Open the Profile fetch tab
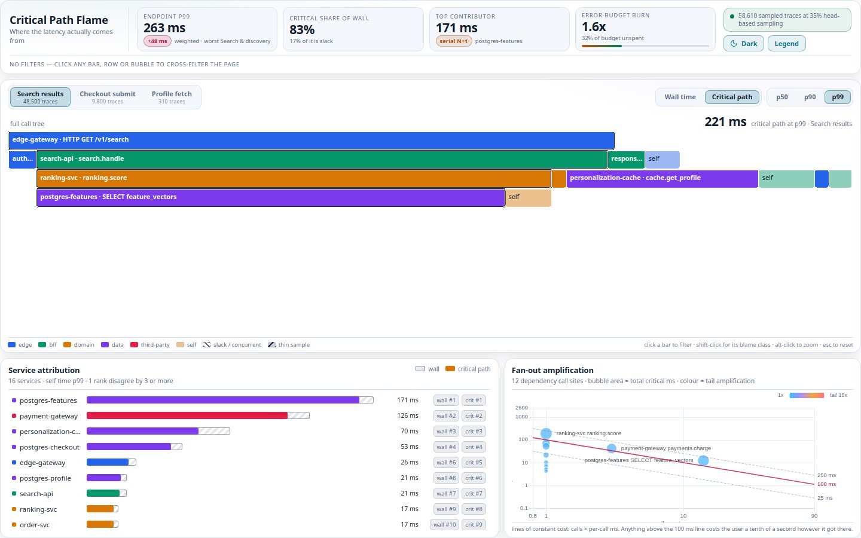 (x=172, y=97)
